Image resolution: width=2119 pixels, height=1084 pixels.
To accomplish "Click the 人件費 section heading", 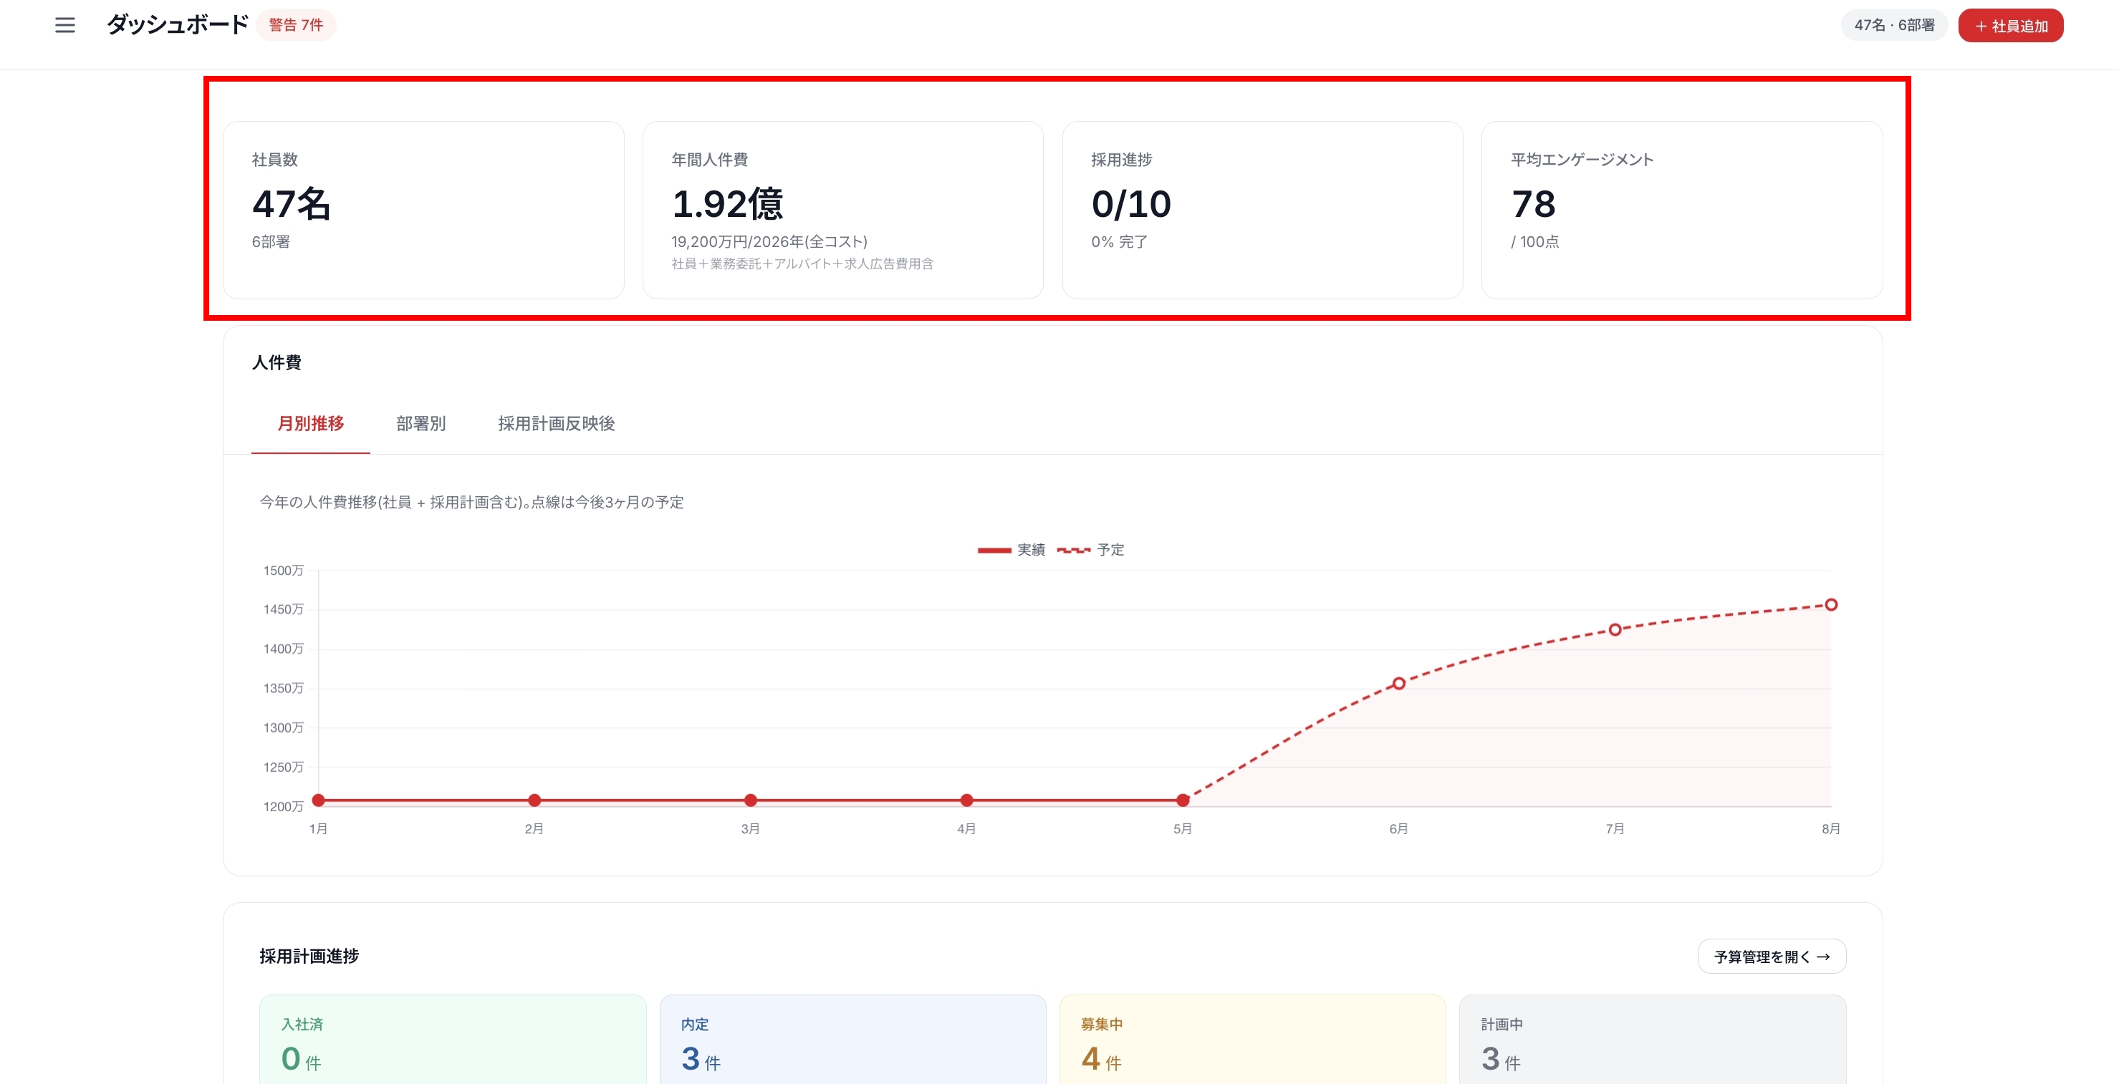I will [277, 363].
